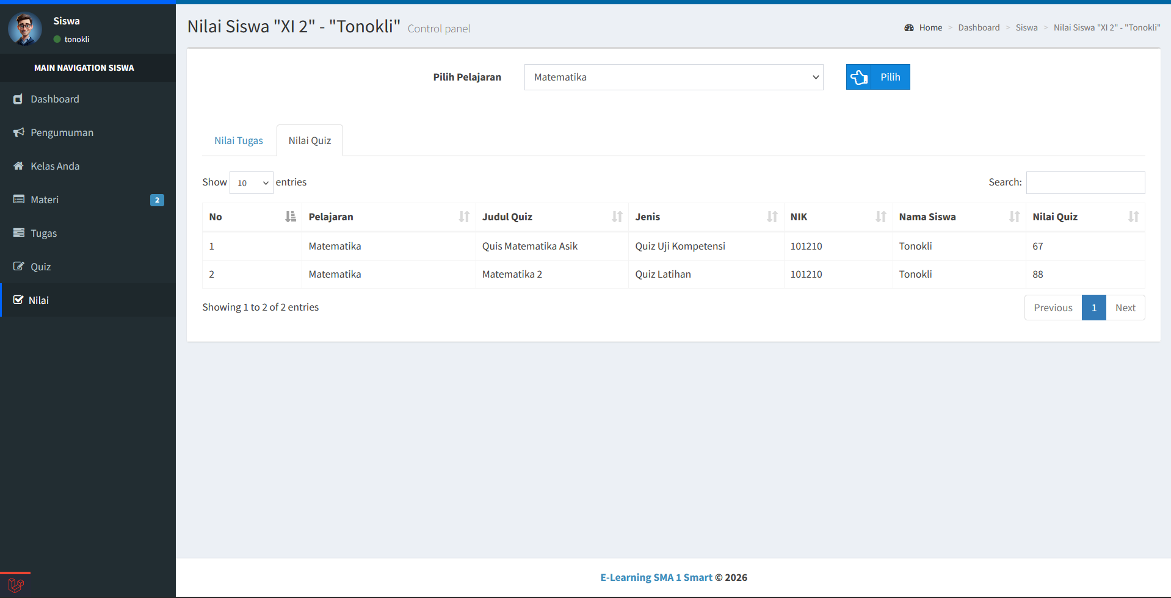
Task: Click the Laravel debug icon at bottom-left
Action: click(16, 585)
